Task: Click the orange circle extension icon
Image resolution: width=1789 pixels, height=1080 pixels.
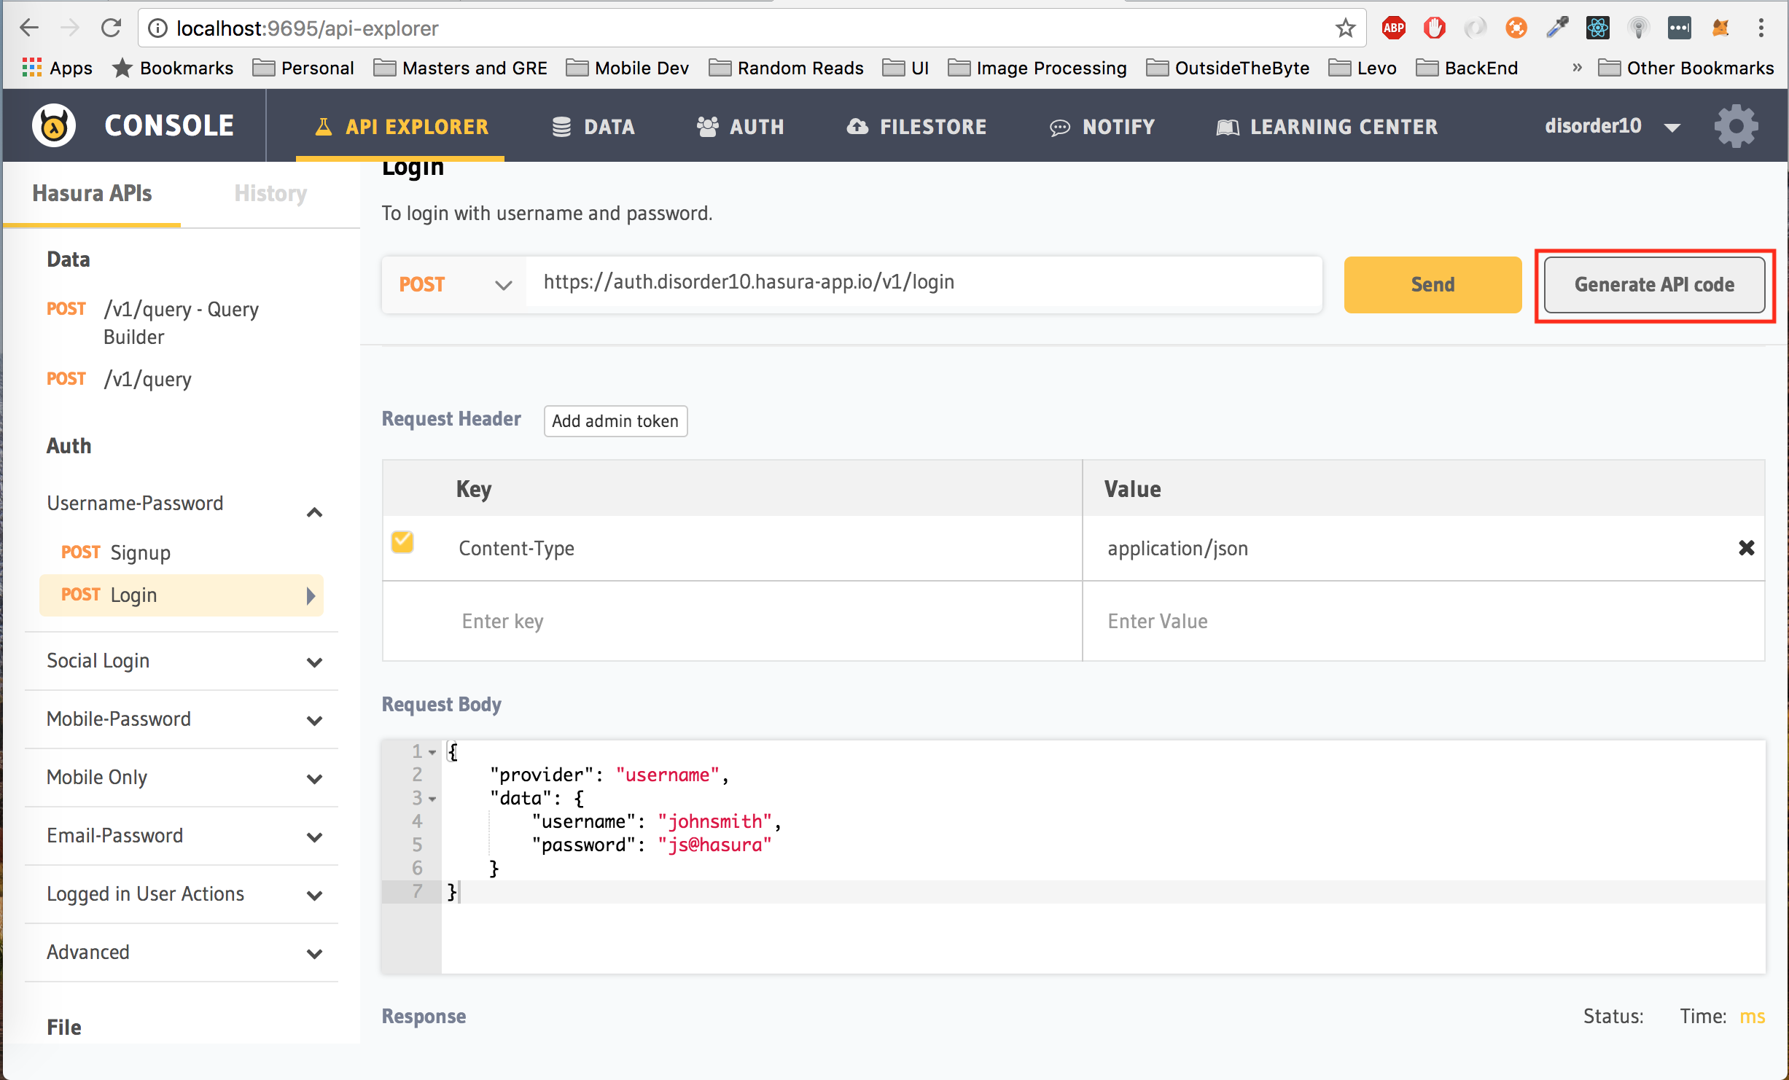Action: [x=1516, y=28]
